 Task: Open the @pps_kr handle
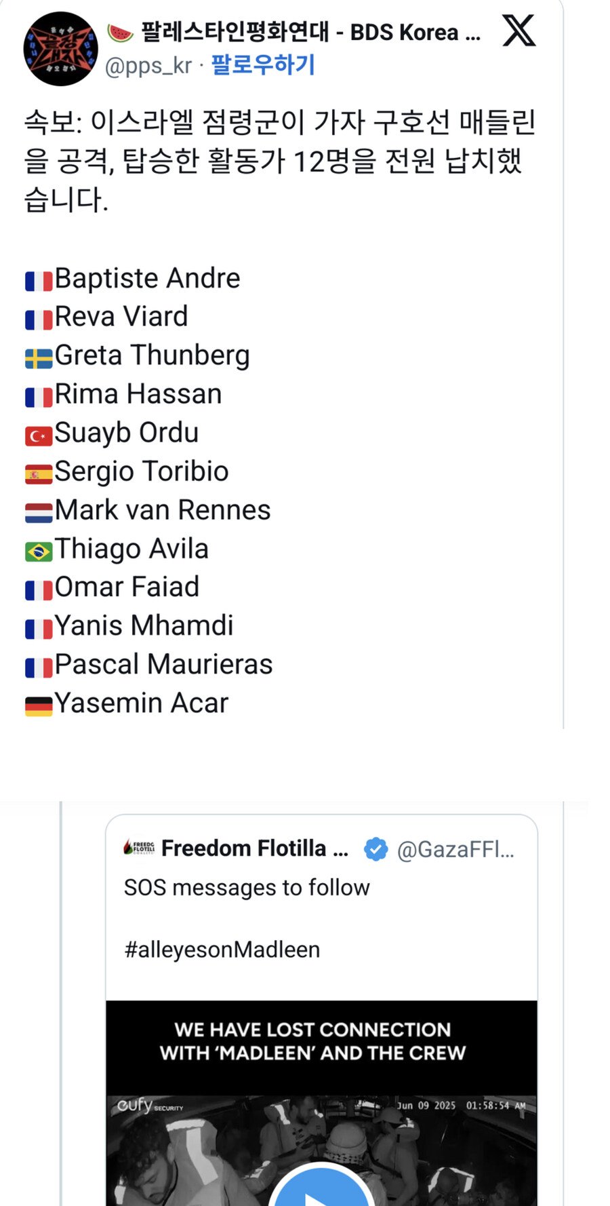pyautogui.click(x=148, y=65)
